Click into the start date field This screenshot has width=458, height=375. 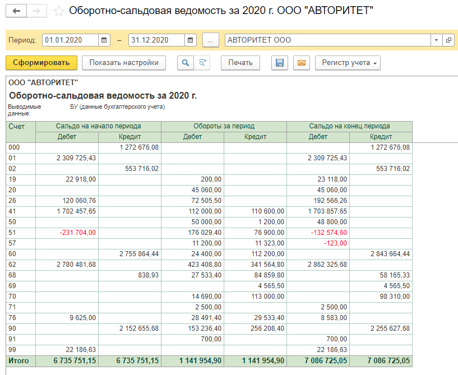70,40
